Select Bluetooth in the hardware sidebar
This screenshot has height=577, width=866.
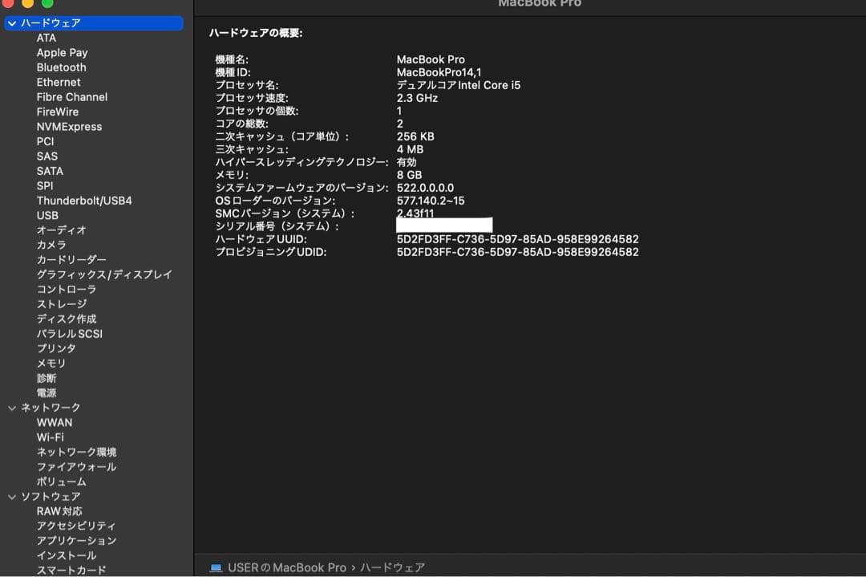pos(61,67)
